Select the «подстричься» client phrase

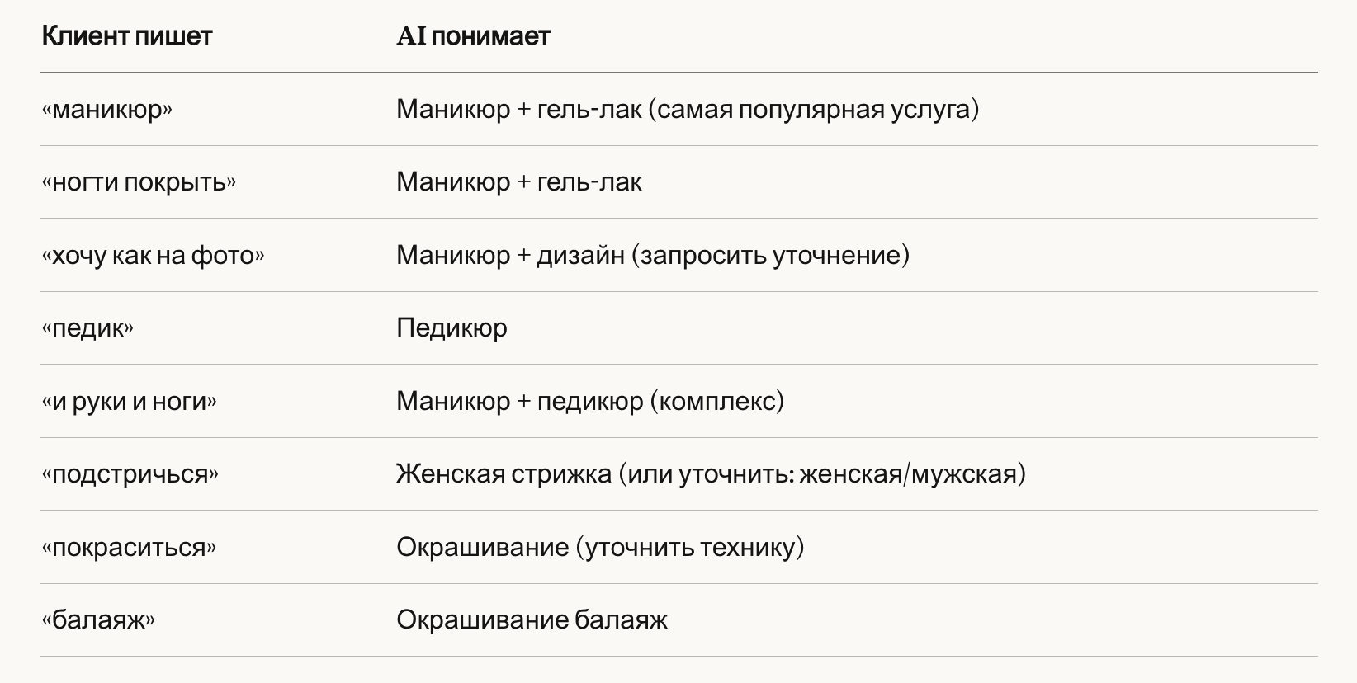130,474
